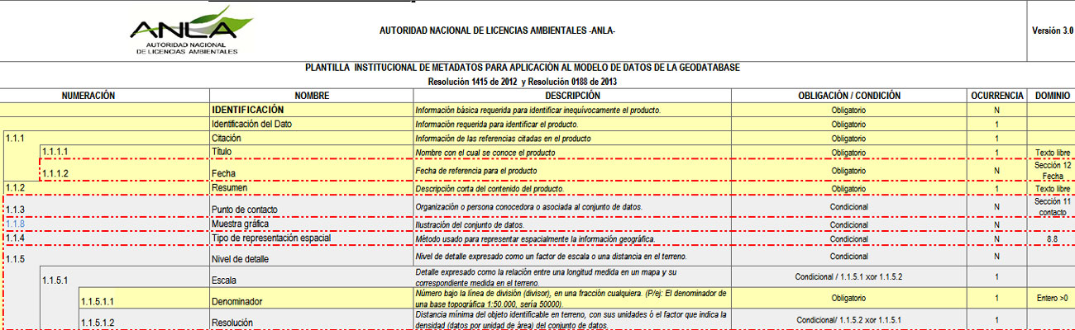Select the NOMBRE column header

point(311,96)
